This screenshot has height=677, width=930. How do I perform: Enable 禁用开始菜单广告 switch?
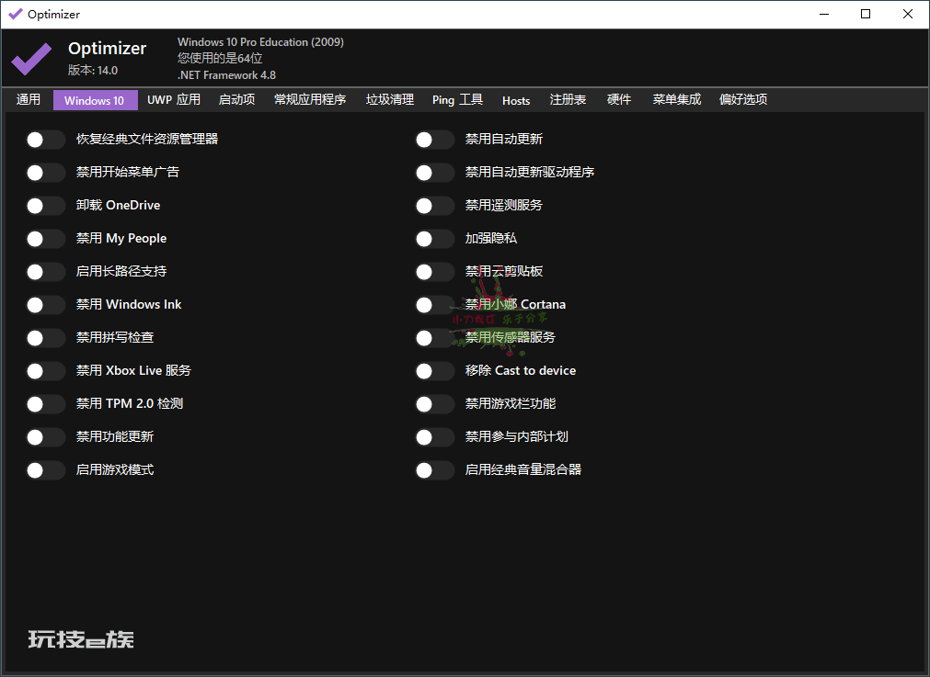pyautogui.click(x=46, y=173)
